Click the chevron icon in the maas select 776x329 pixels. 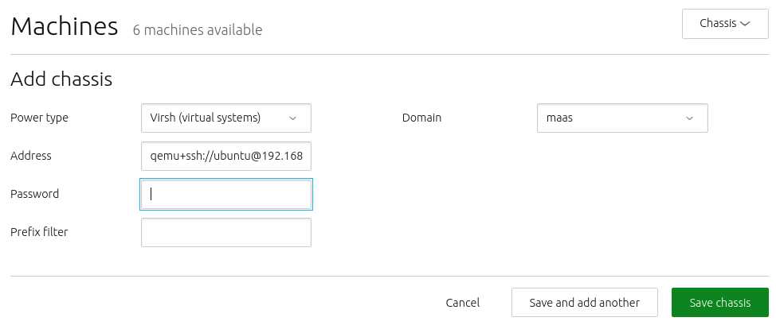click(689, 118)
